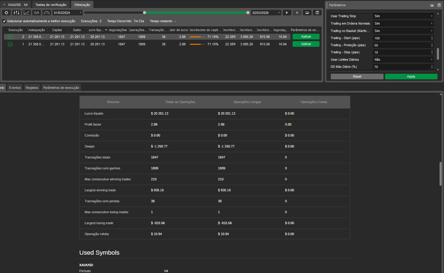The height and width of the screenshot is (273, 444).
Task: Increase Trailing - Step pips with the stepper
Action: (x=432, y=51)
